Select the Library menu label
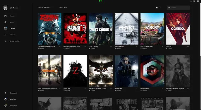 (12, 29)
